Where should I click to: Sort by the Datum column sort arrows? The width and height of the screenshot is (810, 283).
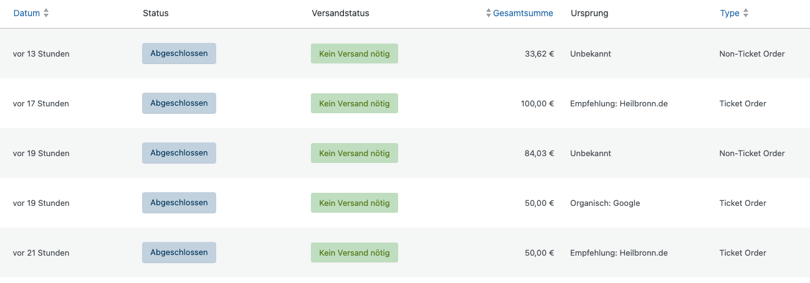pyautogui.click(x=46, y=13)
